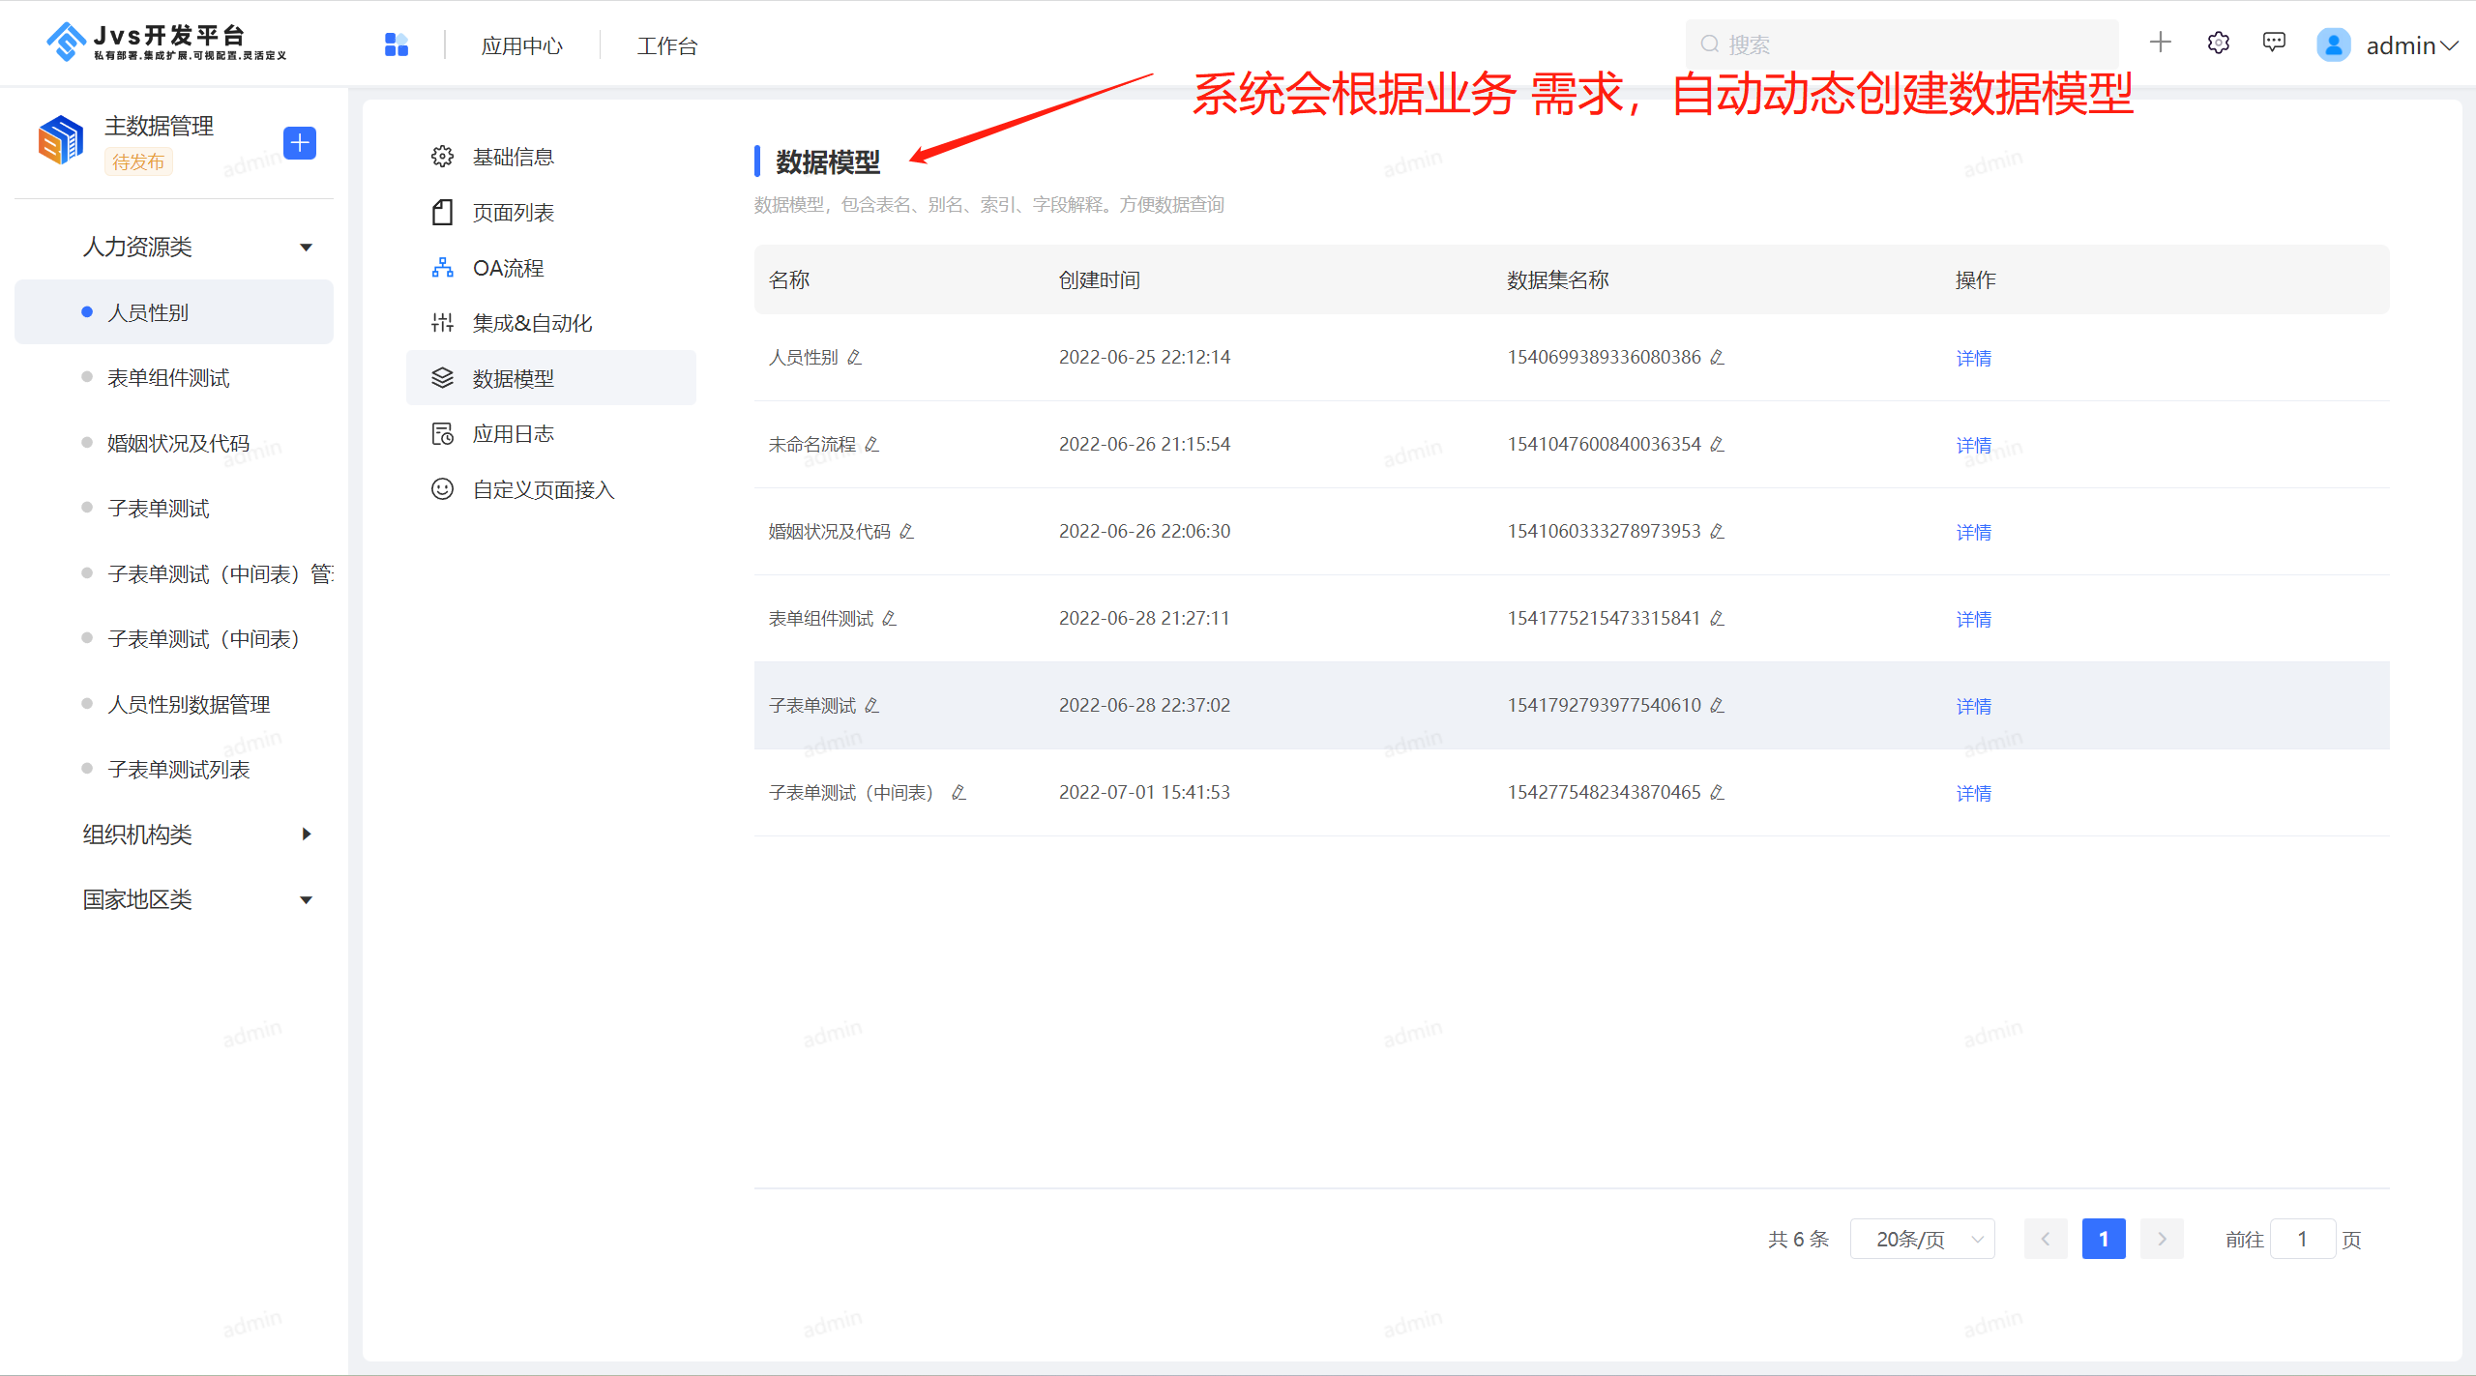Select 婚姻状况及代码 in sidebar
This screenshot has width=2476, height=1376.
pyautogui.click(x=174, y=443)
